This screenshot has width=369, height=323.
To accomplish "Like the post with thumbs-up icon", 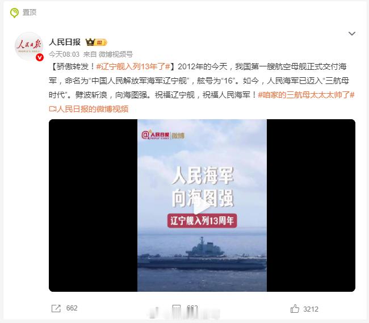I will click(295, 309).
